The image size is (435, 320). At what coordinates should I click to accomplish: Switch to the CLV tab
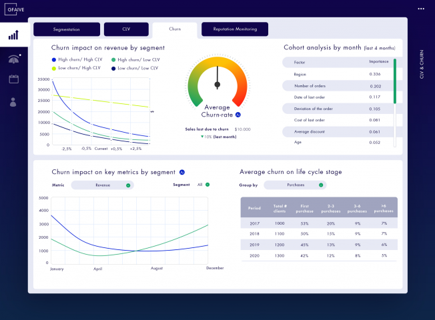(126, 29)
